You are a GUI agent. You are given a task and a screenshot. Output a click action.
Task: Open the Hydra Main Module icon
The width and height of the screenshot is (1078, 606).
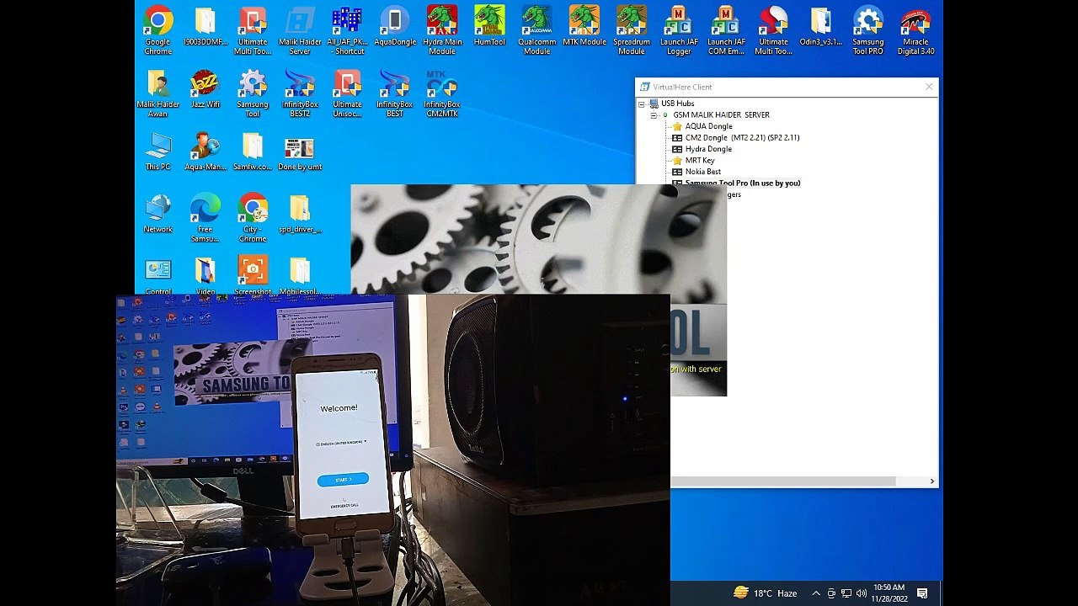442,30
